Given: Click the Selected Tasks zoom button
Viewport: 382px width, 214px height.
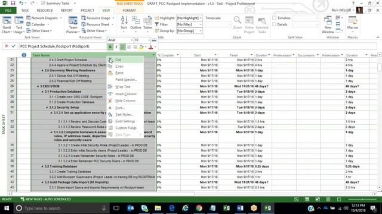Looking at the screenshot, I should coord(262,25).
